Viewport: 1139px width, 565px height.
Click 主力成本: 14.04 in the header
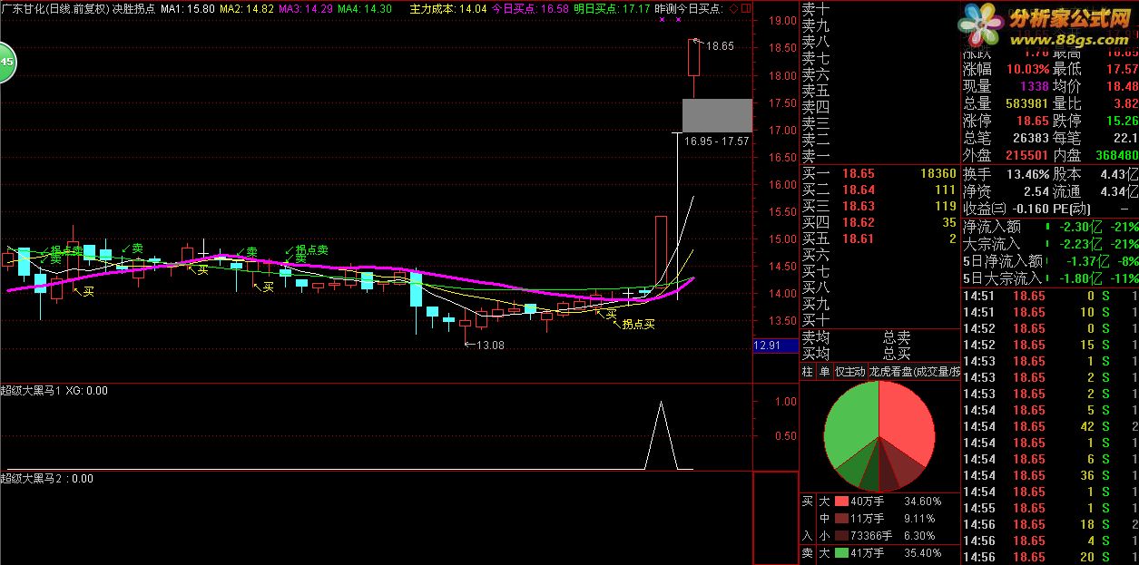(448, 8)
